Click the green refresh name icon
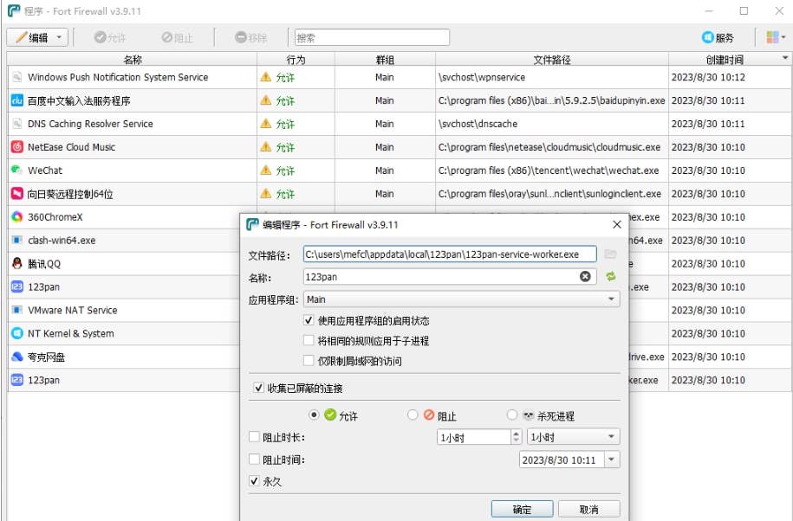This screenshot has width=793, height=521. tap(610, 277)
